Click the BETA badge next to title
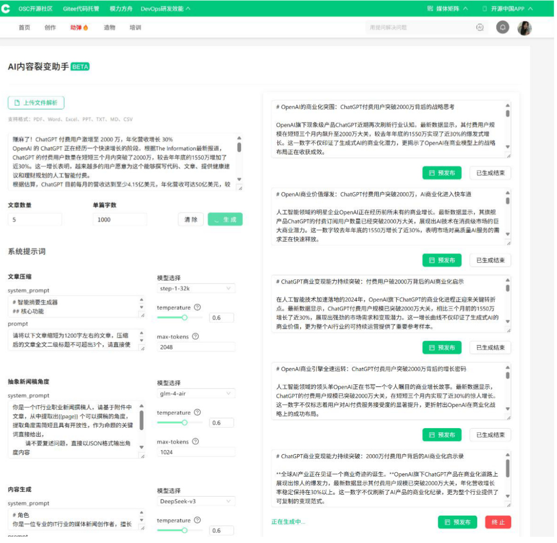This screenshot has height=543, width=557. pyautogui.click(x=80, y=67)
